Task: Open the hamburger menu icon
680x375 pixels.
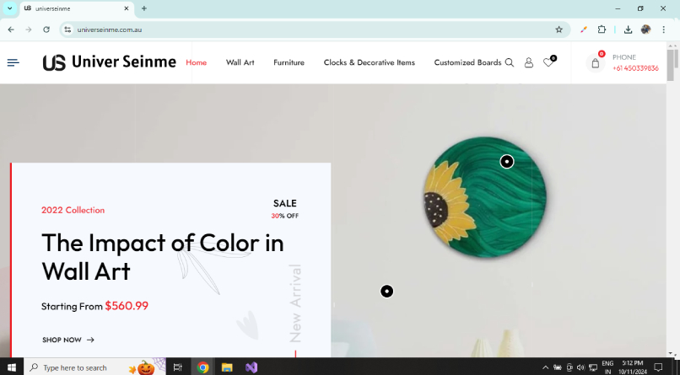Action: pos(13,63)
